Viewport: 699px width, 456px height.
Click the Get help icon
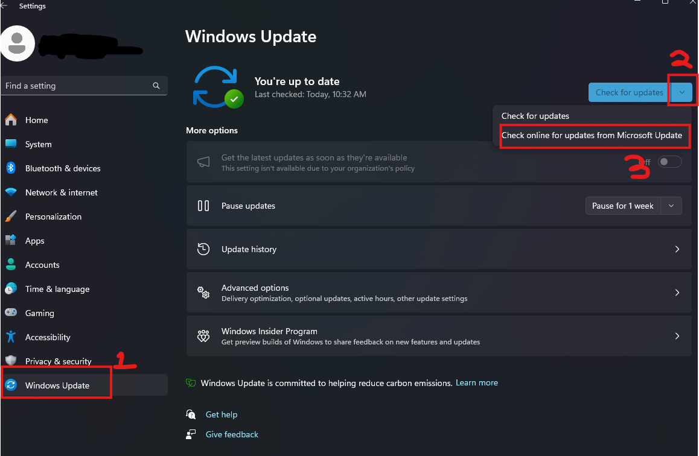tap(191, 414)
